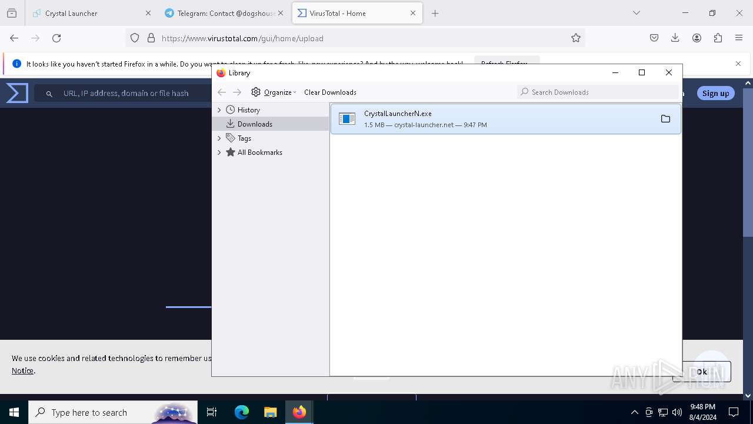Click the tracking protection shield icon
This screenshot has height=424, width=753.
(135, 38)
